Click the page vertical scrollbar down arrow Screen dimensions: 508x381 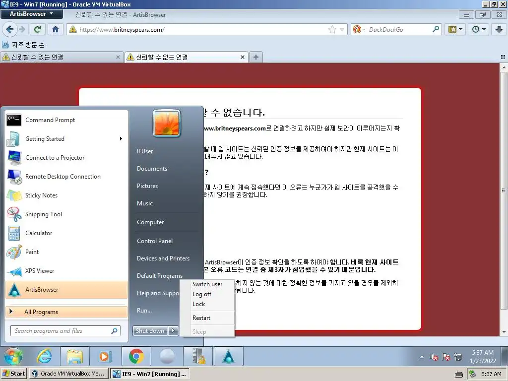coord(504,332)
